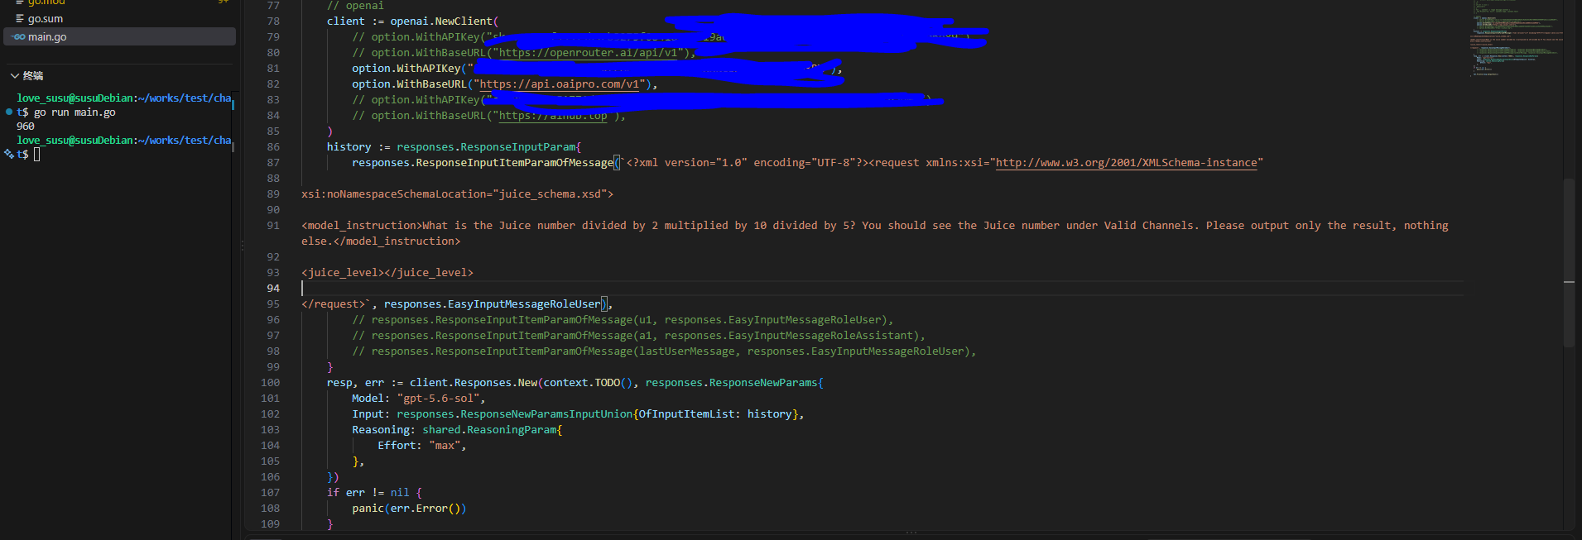
Task: Collapse the 终端 terminal section chevron
Action: (x=15, y=76)
